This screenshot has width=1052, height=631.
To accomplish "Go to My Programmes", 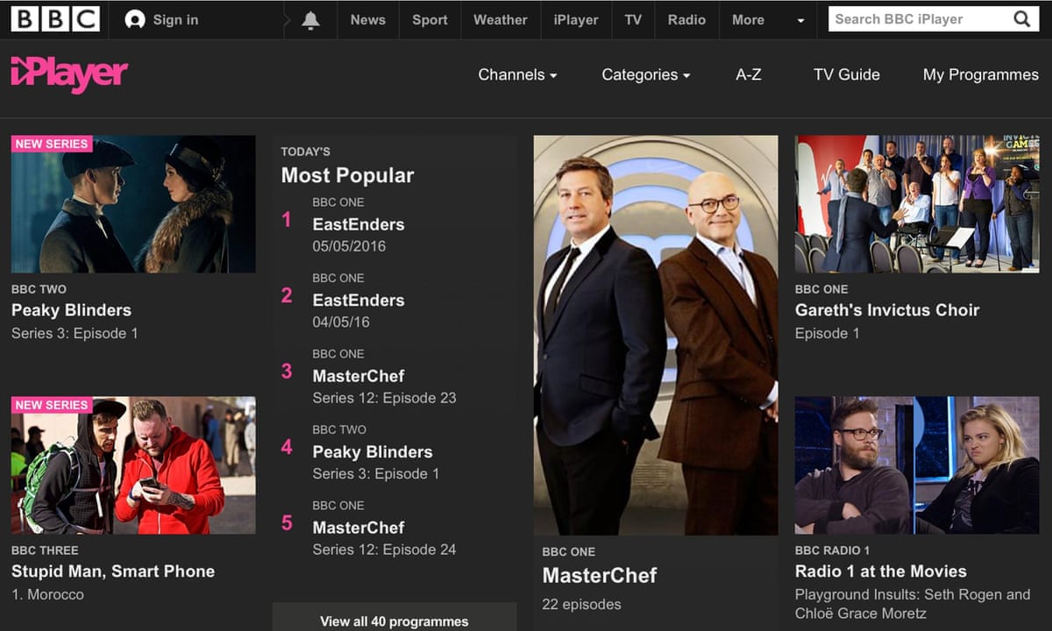I will pyautogui.click(x=981, y=75).
